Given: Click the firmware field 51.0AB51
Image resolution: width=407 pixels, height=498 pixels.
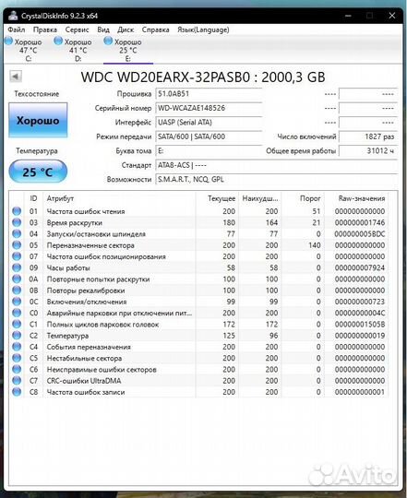Looking at the screenshot, I should (209, 94).
